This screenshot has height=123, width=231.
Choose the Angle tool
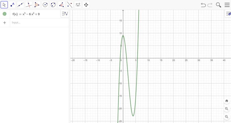61,5
